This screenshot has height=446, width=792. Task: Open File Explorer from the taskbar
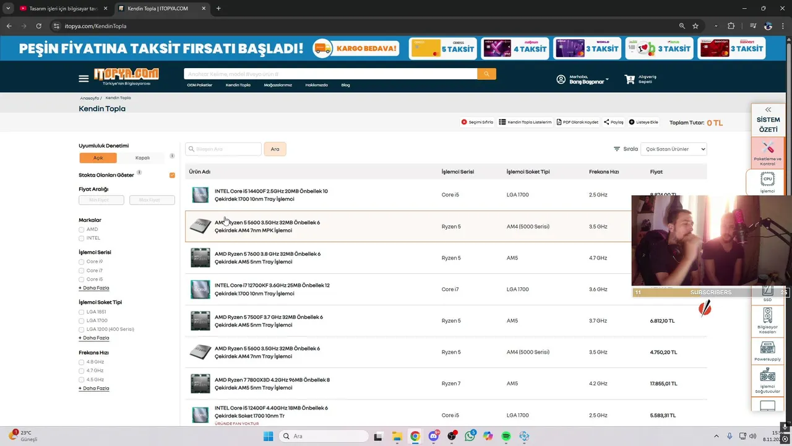coord(397,436)
